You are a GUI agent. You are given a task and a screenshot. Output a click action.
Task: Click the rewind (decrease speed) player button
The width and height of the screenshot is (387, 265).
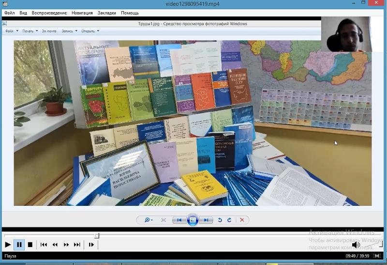(55, 245)
